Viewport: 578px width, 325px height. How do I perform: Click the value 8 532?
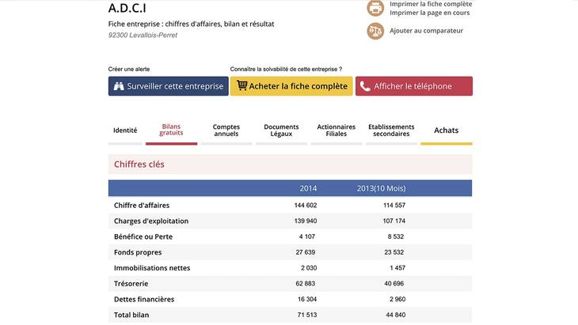tap(396, 236)
